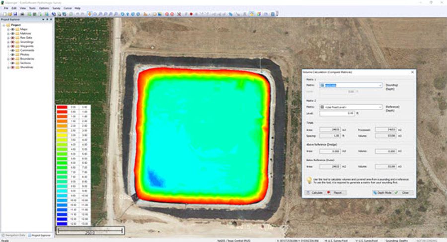Screen dimensions: 447x242
Task: Open Project Explorer header dropdown arrow
Action: (x=43, y=20)
